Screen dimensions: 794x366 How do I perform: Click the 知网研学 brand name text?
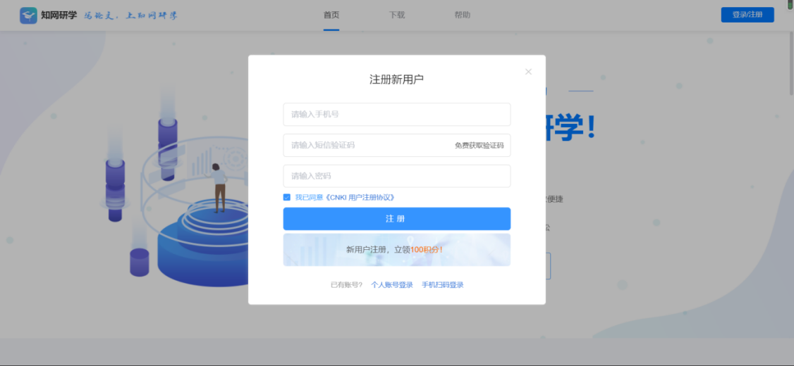coord(59,15)
